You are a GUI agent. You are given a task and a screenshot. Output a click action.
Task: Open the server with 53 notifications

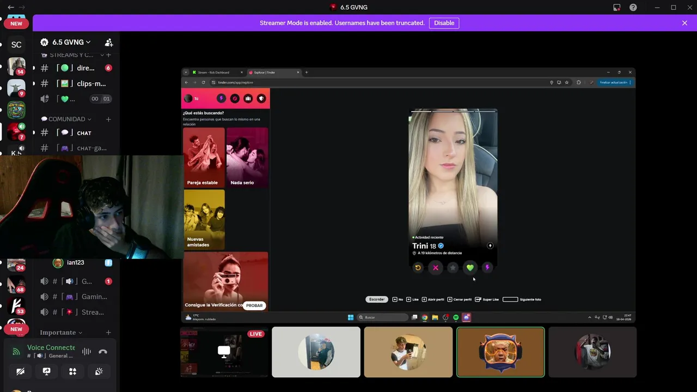coord(16,306)
